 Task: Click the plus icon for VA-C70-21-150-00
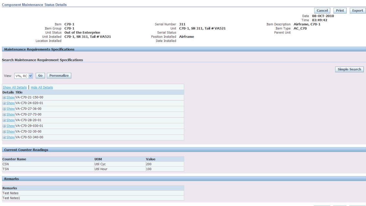pyautogui.click(x=4, y=98)
